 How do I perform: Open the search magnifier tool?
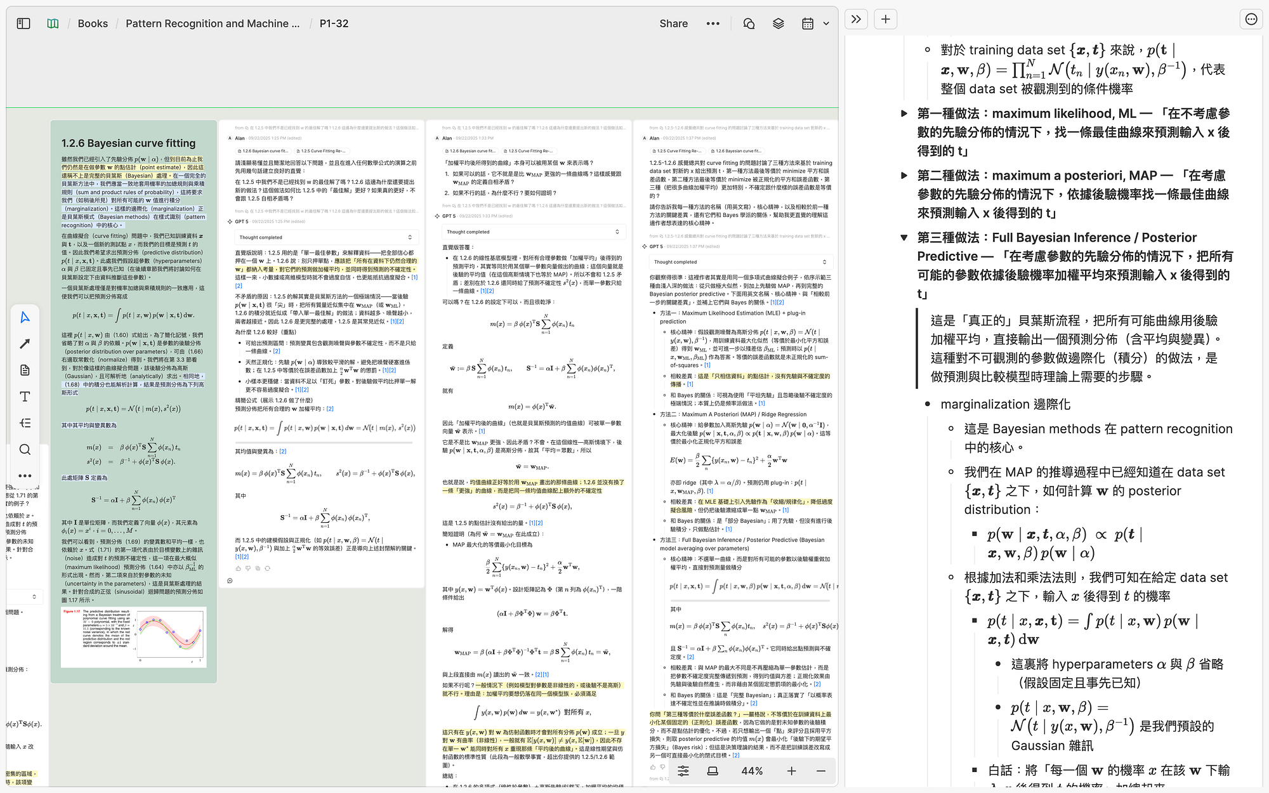(x=25, y=449)
